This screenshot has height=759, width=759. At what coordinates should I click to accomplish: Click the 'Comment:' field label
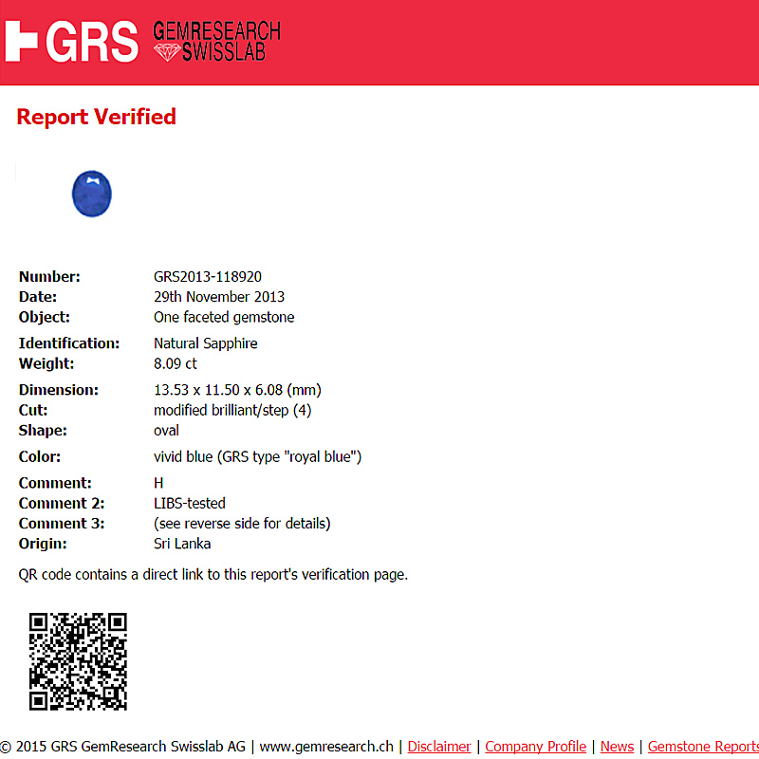coord(55,483)
